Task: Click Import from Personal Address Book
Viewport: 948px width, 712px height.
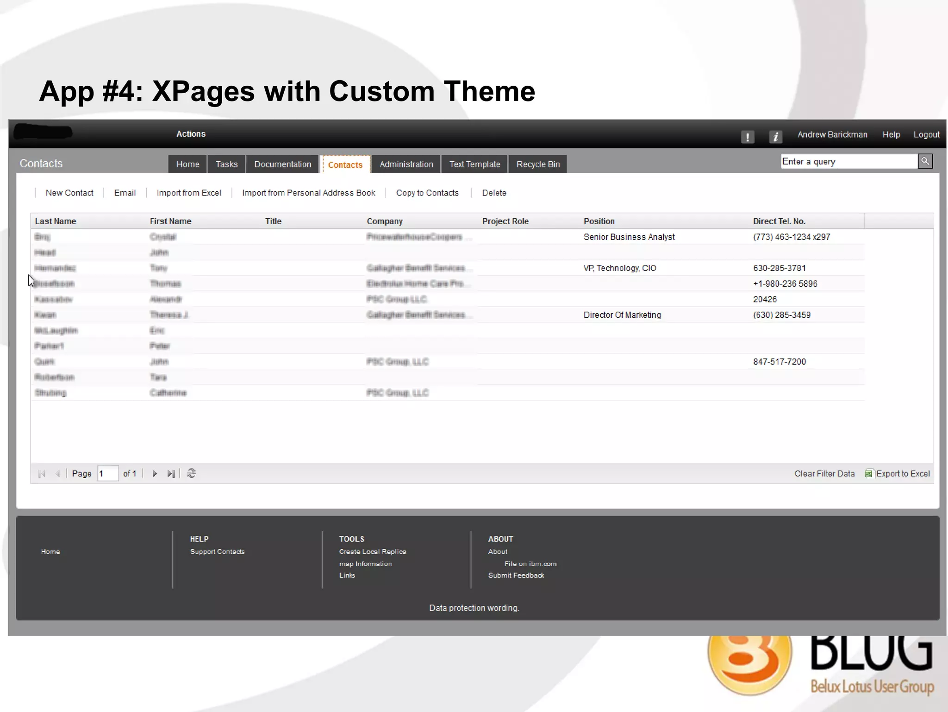Action: click(x=309, y=193)
